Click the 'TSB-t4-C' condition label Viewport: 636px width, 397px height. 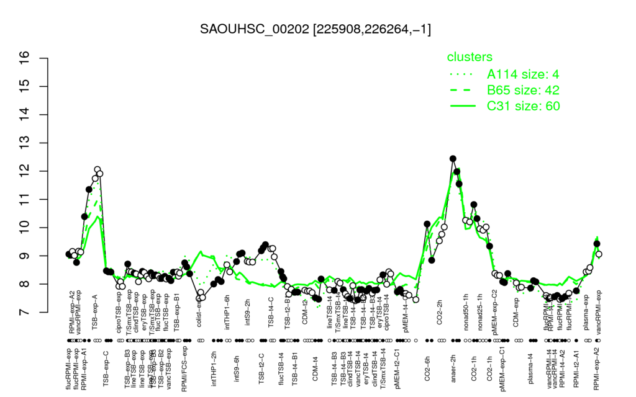coord(271,311)
